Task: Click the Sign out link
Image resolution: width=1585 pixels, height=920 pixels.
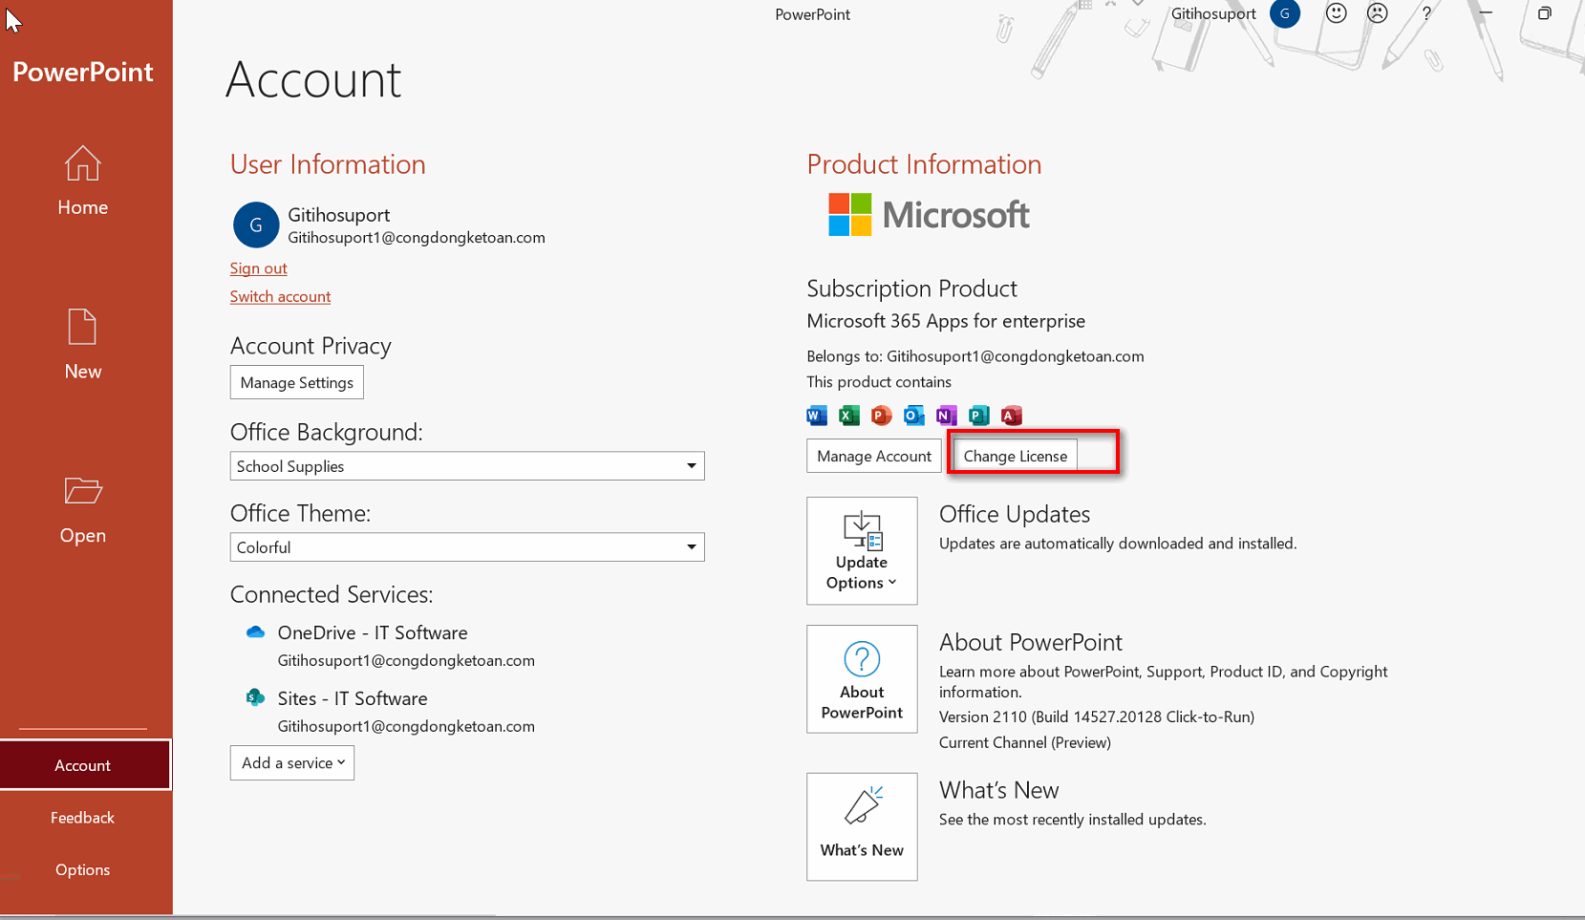Action: click(x=258, y=268)
